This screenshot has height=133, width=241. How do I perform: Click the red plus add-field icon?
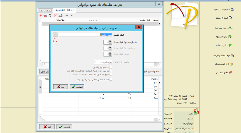click(x=40, y=15)
